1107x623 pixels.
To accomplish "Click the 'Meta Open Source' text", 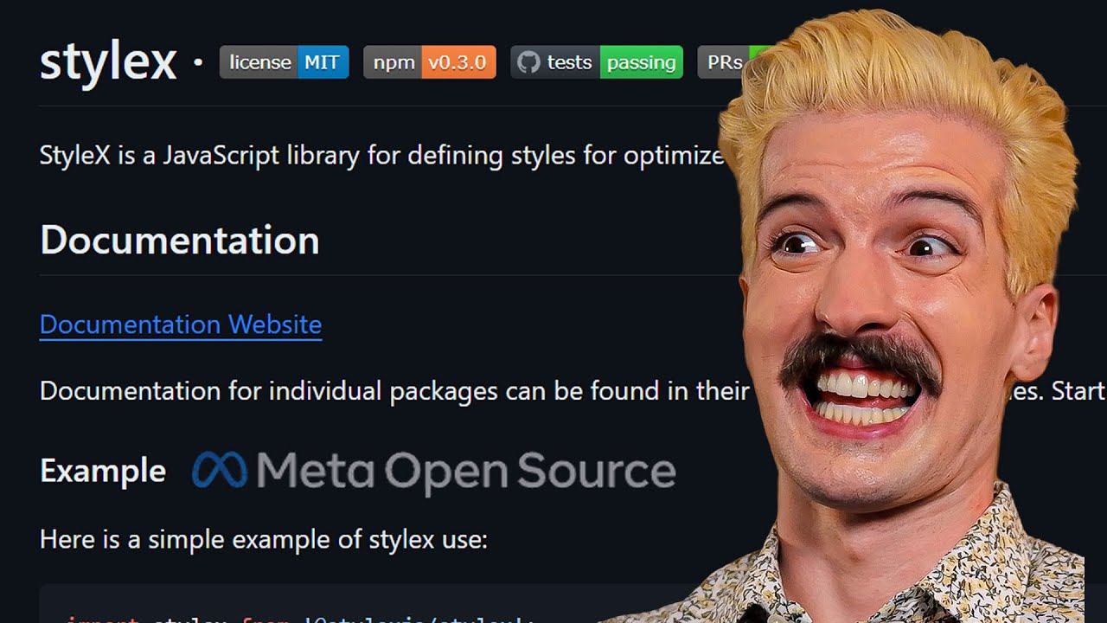I will (465, 472).
